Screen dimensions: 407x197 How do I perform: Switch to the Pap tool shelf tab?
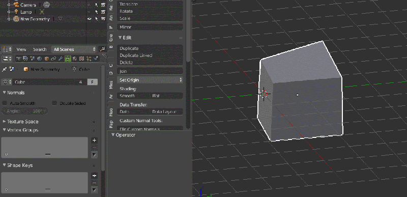111,124
